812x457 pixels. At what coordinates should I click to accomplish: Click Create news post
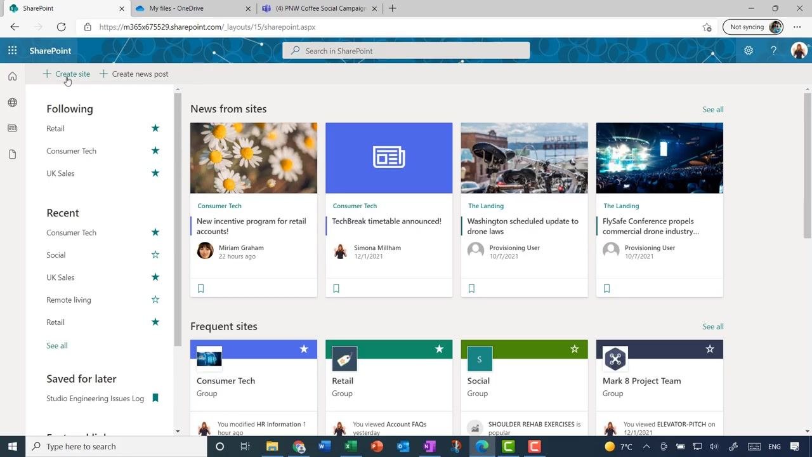click(x=134, y=74)
